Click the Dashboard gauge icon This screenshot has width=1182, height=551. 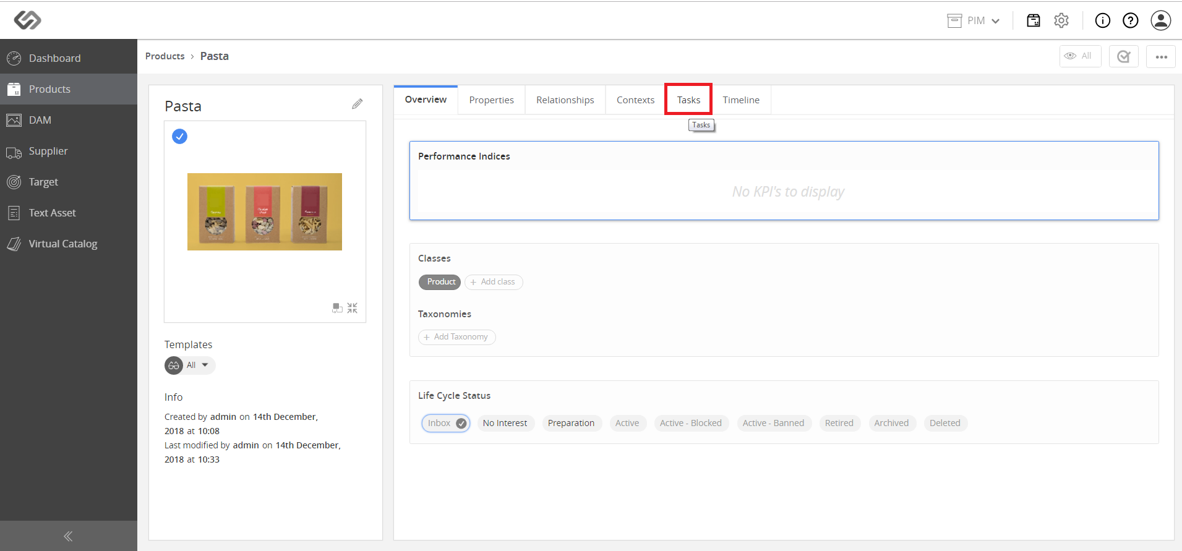tap(14, 58)
